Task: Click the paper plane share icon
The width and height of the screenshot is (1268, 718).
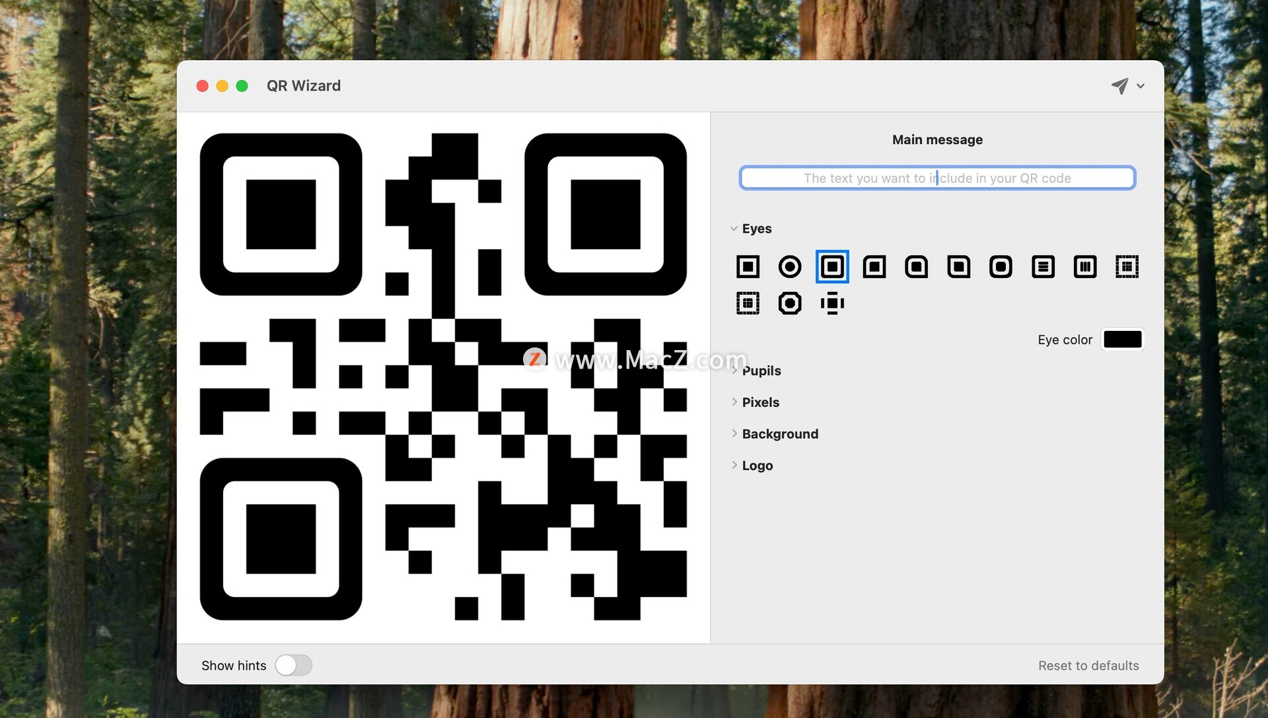Action: point(1119,86)
